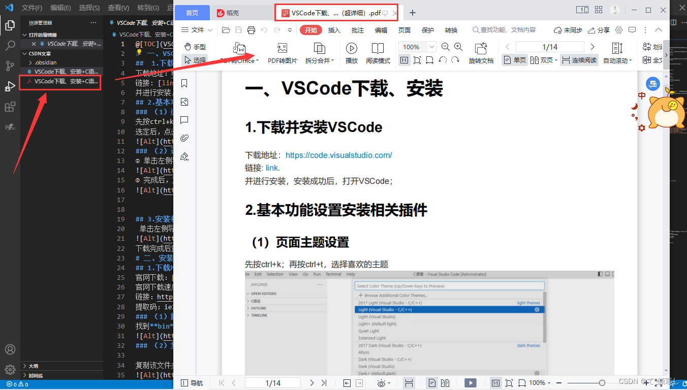Go to last page in bottom bar

point(324,383)
